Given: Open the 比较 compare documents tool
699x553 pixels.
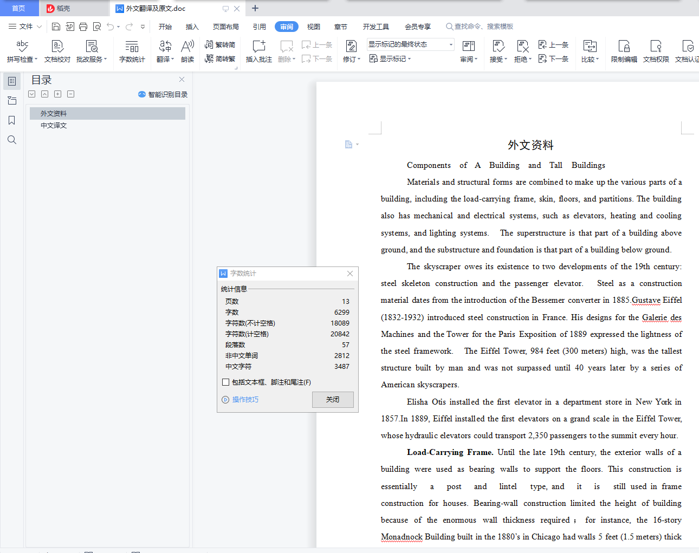Looking at the screenshot, I should (590, 51).
